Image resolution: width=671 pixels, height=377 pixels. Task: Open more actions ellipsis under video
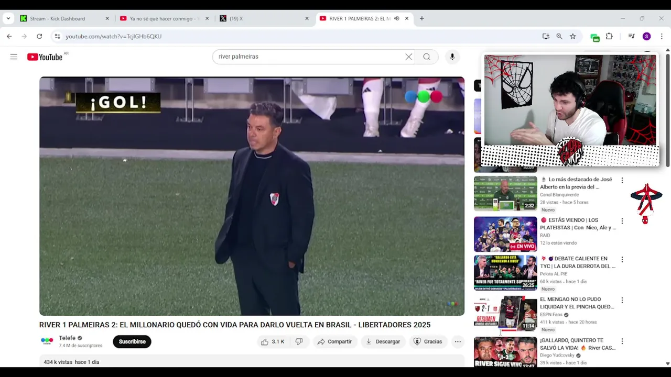coord(458,341)
